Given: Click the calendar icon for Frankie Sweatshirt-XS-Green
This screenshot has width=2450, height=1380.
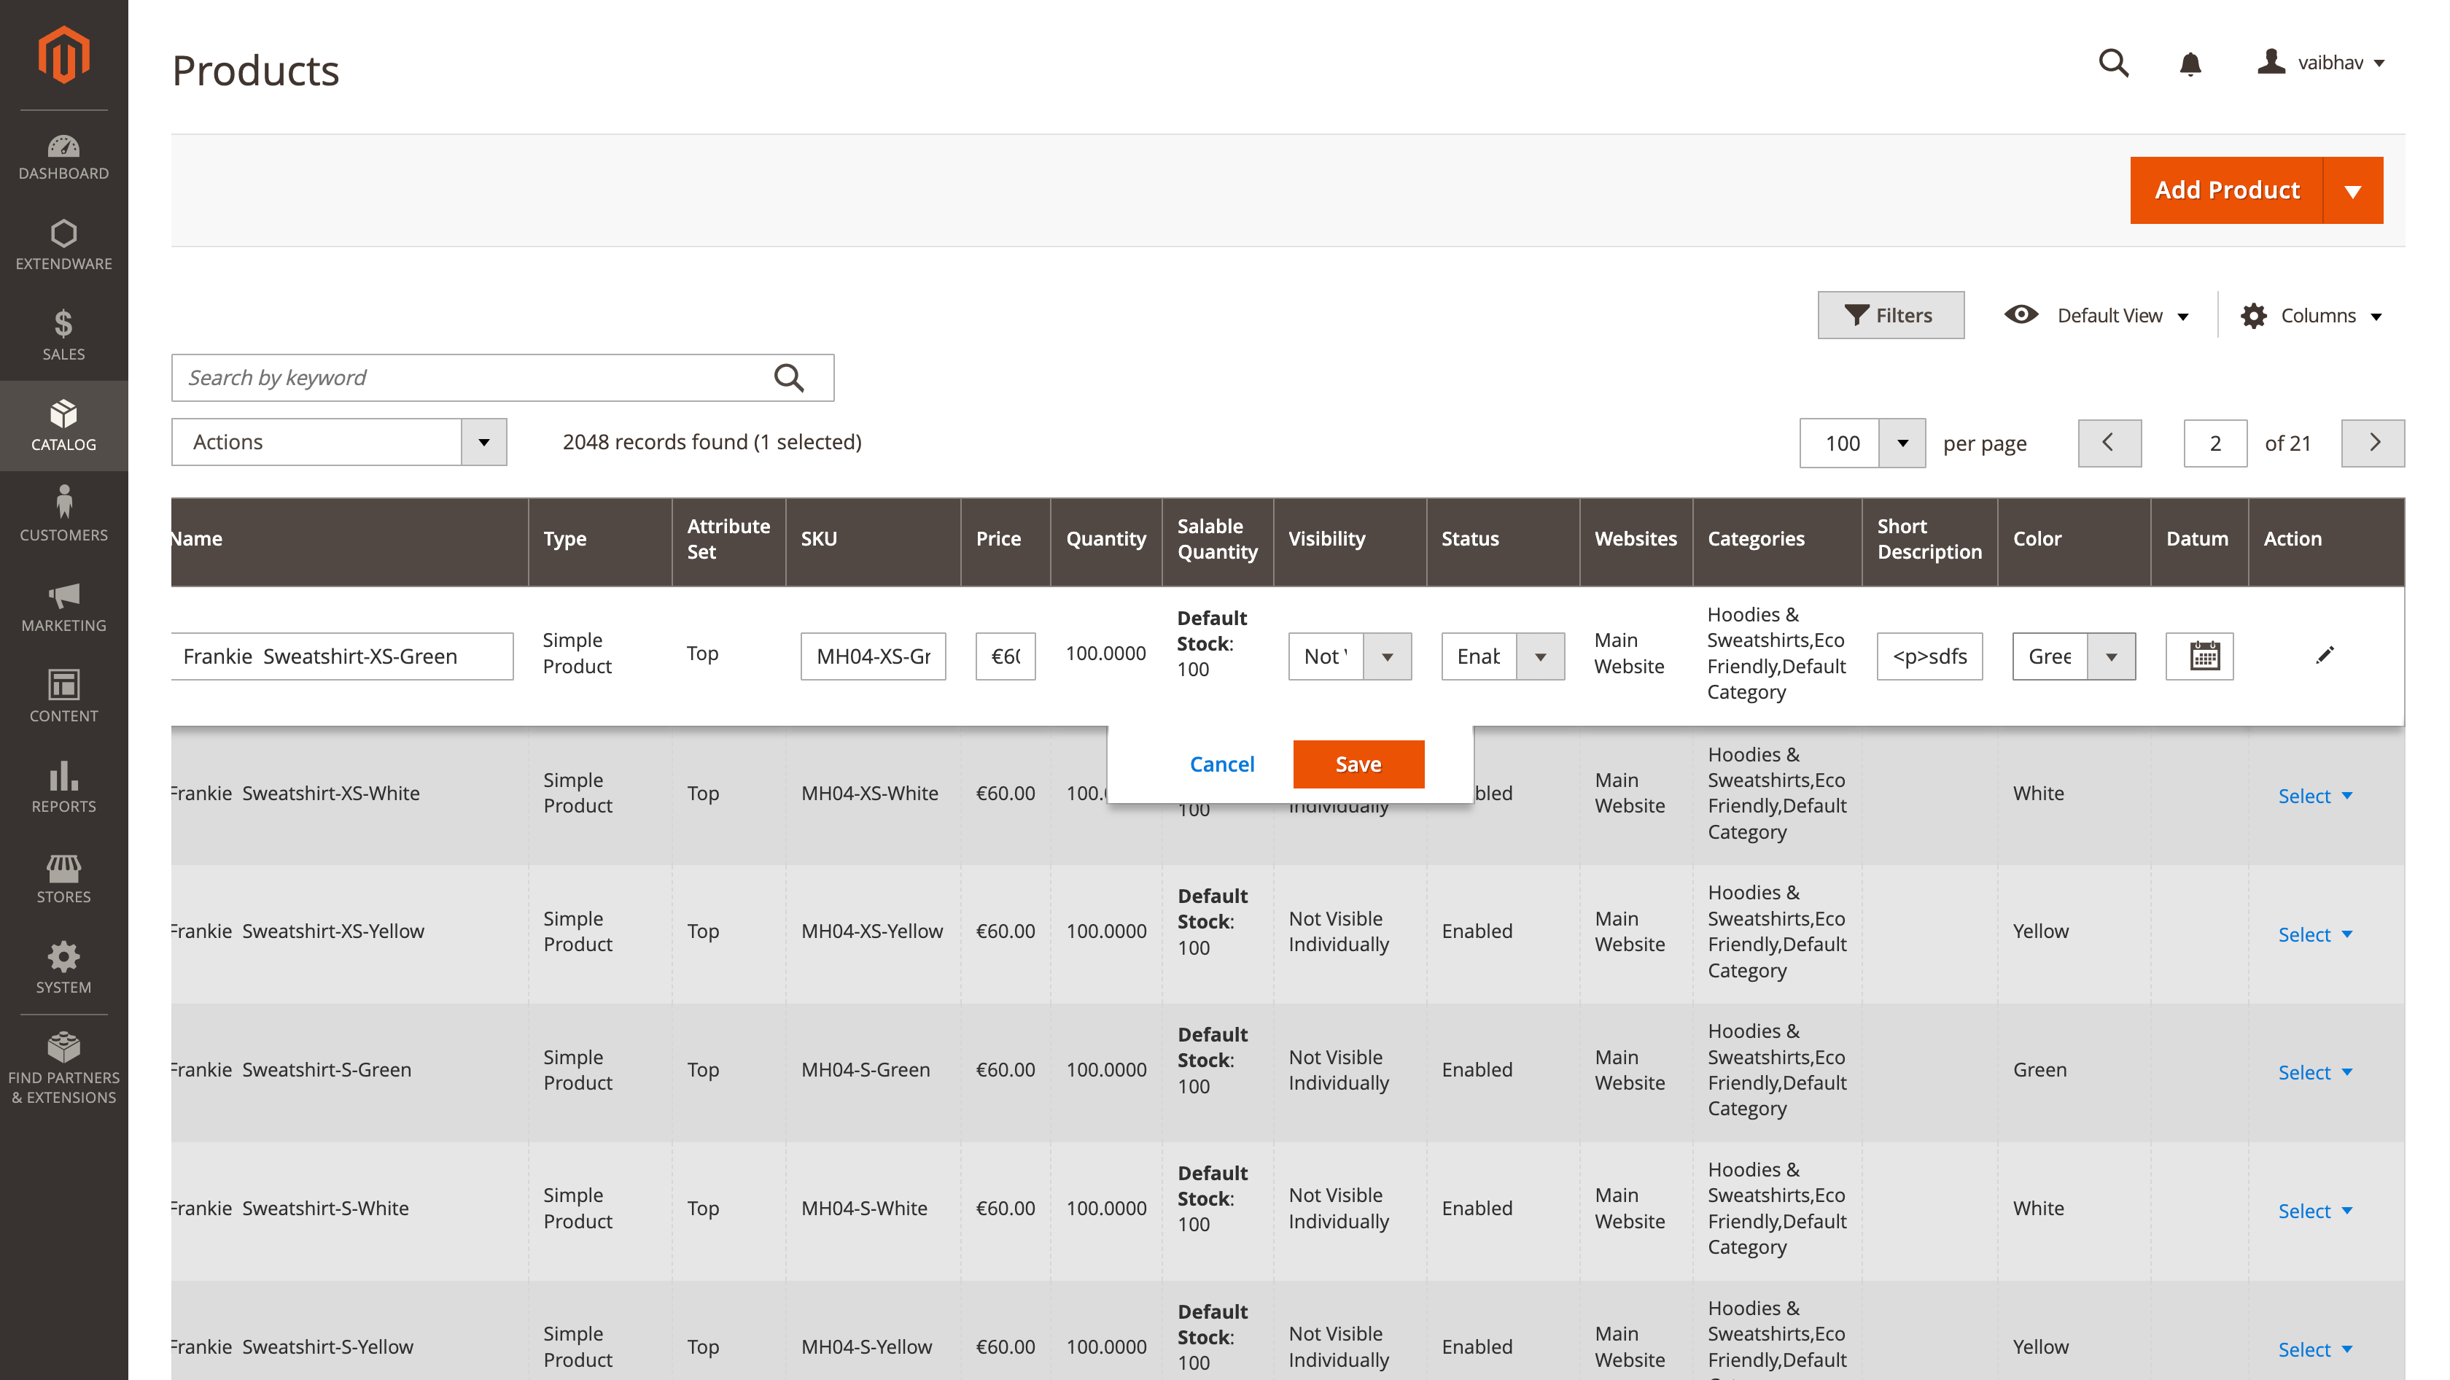Looking at the screenshot, I should click(2201, 655).
